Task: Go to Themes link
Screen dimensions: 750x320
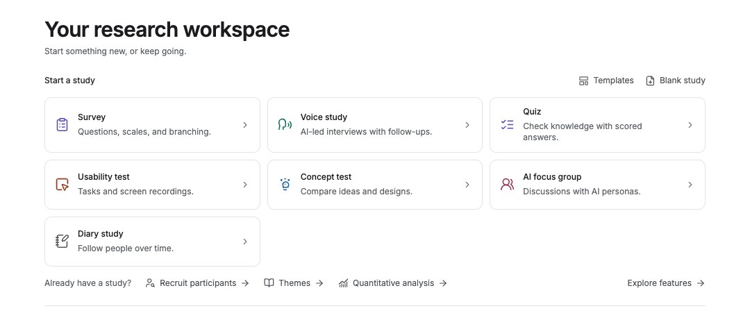Action: tap(294, 283)
